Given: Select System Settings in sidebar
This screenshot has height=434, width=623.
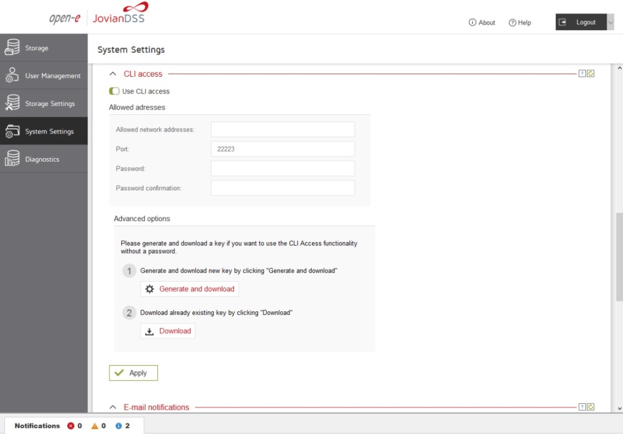Looking at the screenshot, I should click(44, 131).
